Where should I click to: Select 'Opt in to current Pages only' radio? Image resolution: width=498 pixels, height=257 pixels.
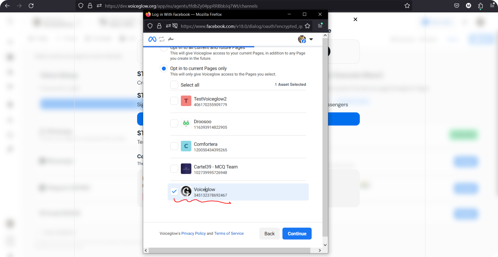coord(164,68)
